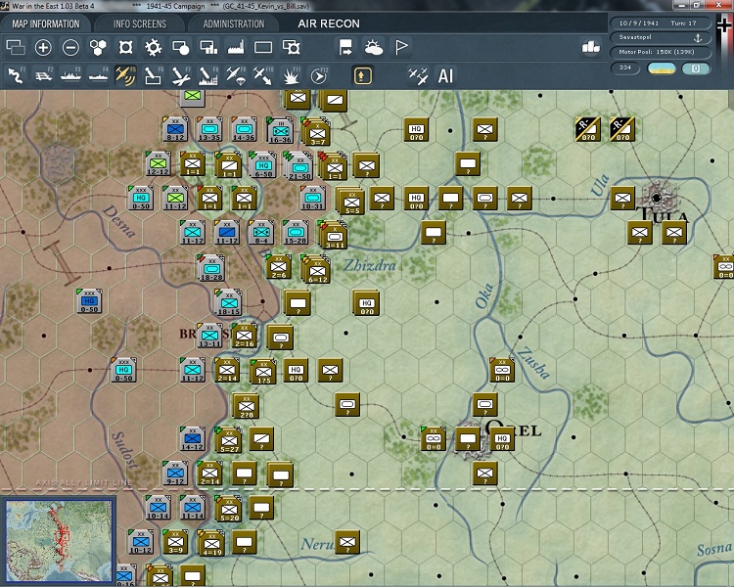This screenshot has height=587, width=734.
Task: Select Soviet unit marked 5=20
Action: (x=229, y=509)
